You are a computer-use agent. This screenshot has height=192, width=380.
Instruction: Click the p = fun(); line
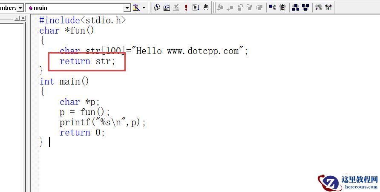pyautogui.click(x=85, y=112)
